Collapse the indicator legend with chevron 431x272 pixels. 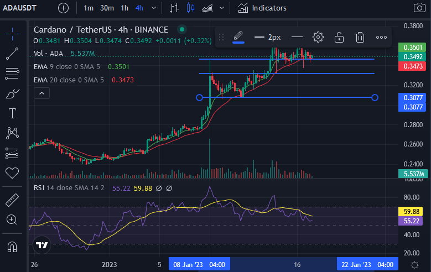(42, 93)
